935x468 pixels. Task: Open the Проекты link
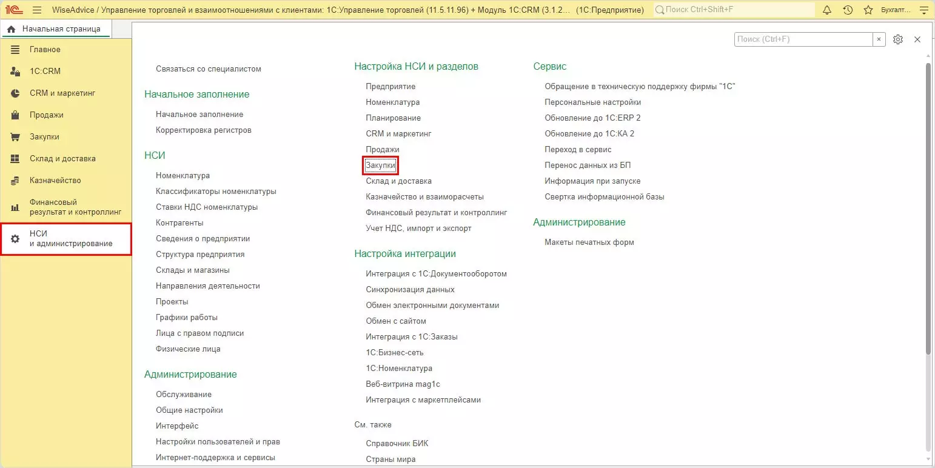(x=172, y=302)
